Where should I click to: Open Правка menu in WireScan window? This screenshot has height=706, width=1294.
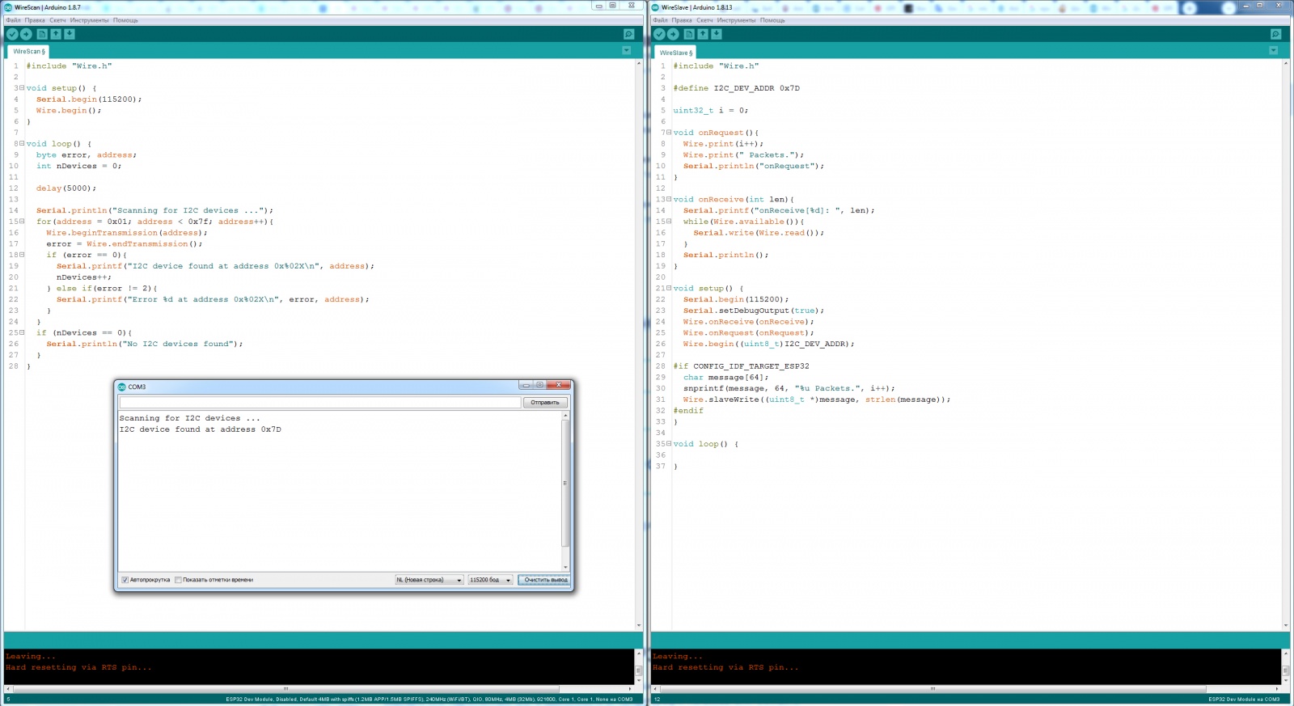pyautogui.click(x=35, y=20)
